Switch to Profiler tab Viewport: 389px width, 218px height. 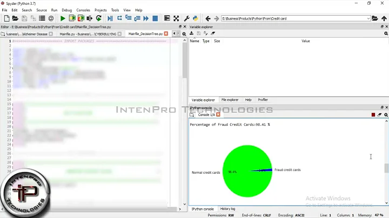263,100
